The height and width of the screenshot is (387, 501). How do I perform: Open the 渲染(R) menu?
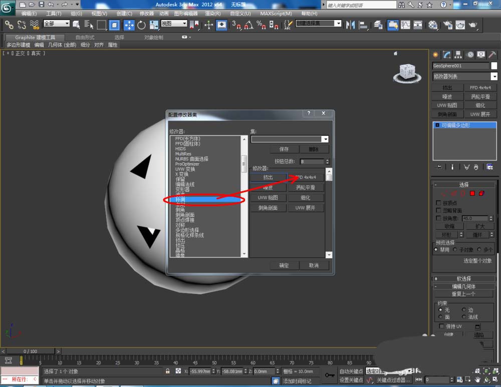click(212, 14)
